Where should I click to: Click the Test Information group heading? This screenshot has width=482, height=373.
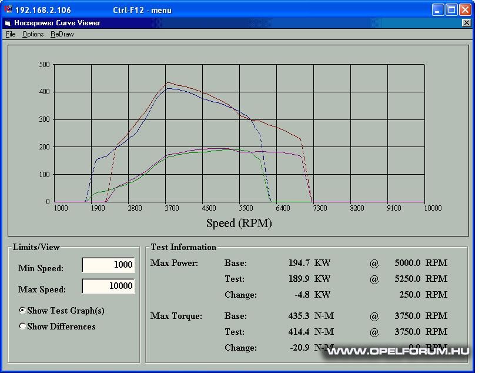[x=183, y=247]
